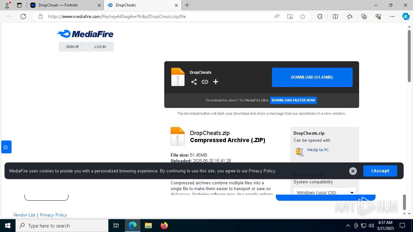Click the plus icon to save file
The width and height of the screenshot is (413, 232).
tap(216, 82)
